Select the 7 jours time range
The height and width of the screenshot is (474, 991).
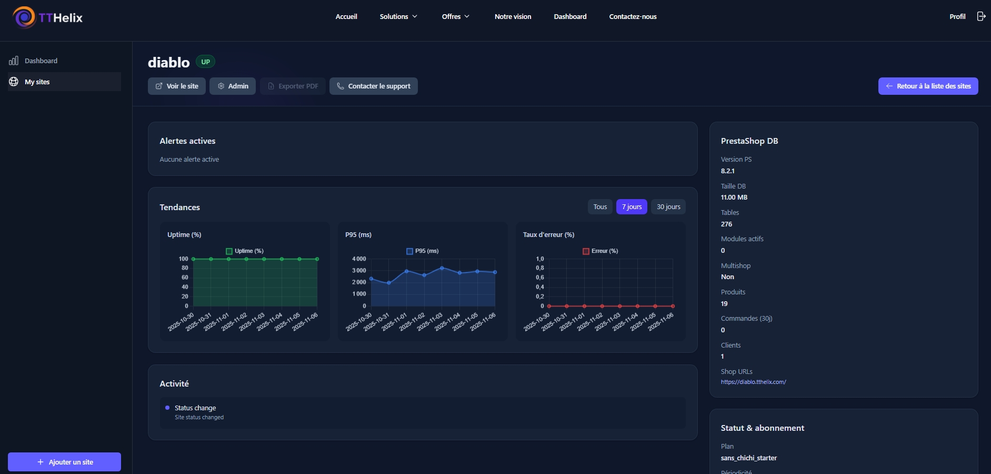632,207
